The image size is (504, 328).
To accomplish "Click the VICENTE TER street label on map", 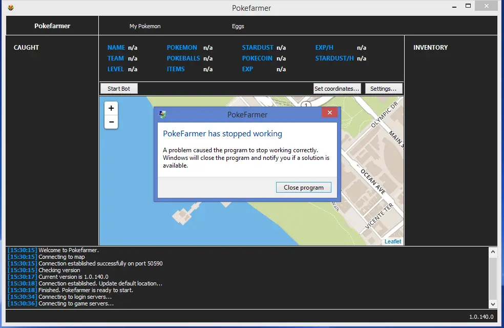I will click(380, 216).
